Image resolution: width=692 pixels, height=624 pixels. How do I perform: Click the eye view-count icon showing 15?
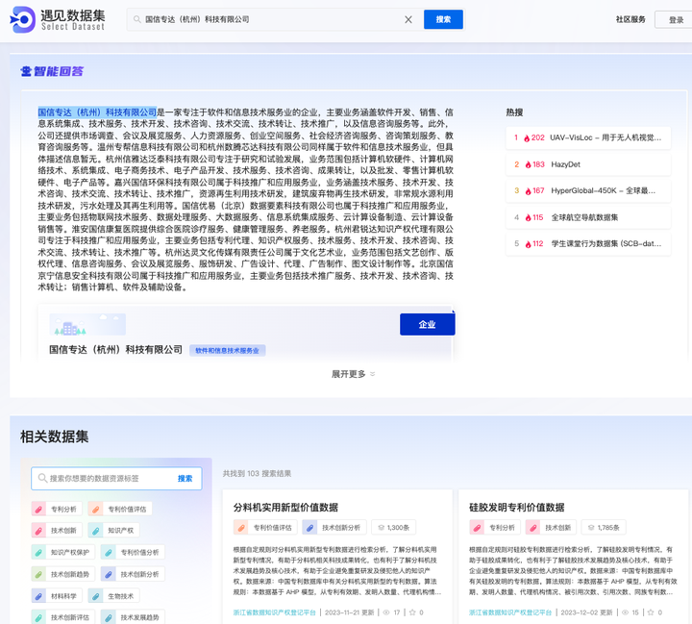tap(625, 612)
